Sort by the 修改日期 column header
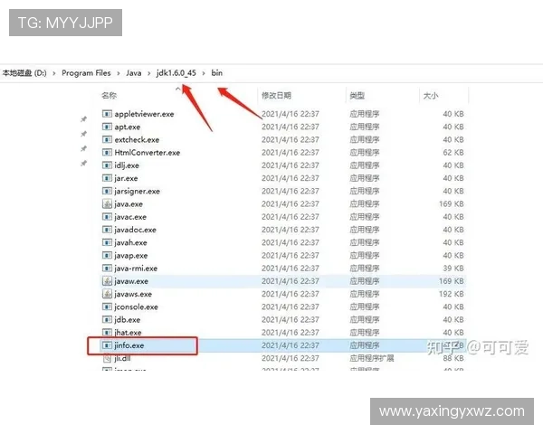Viewport: 543px width, 434px height. [276, 96]
